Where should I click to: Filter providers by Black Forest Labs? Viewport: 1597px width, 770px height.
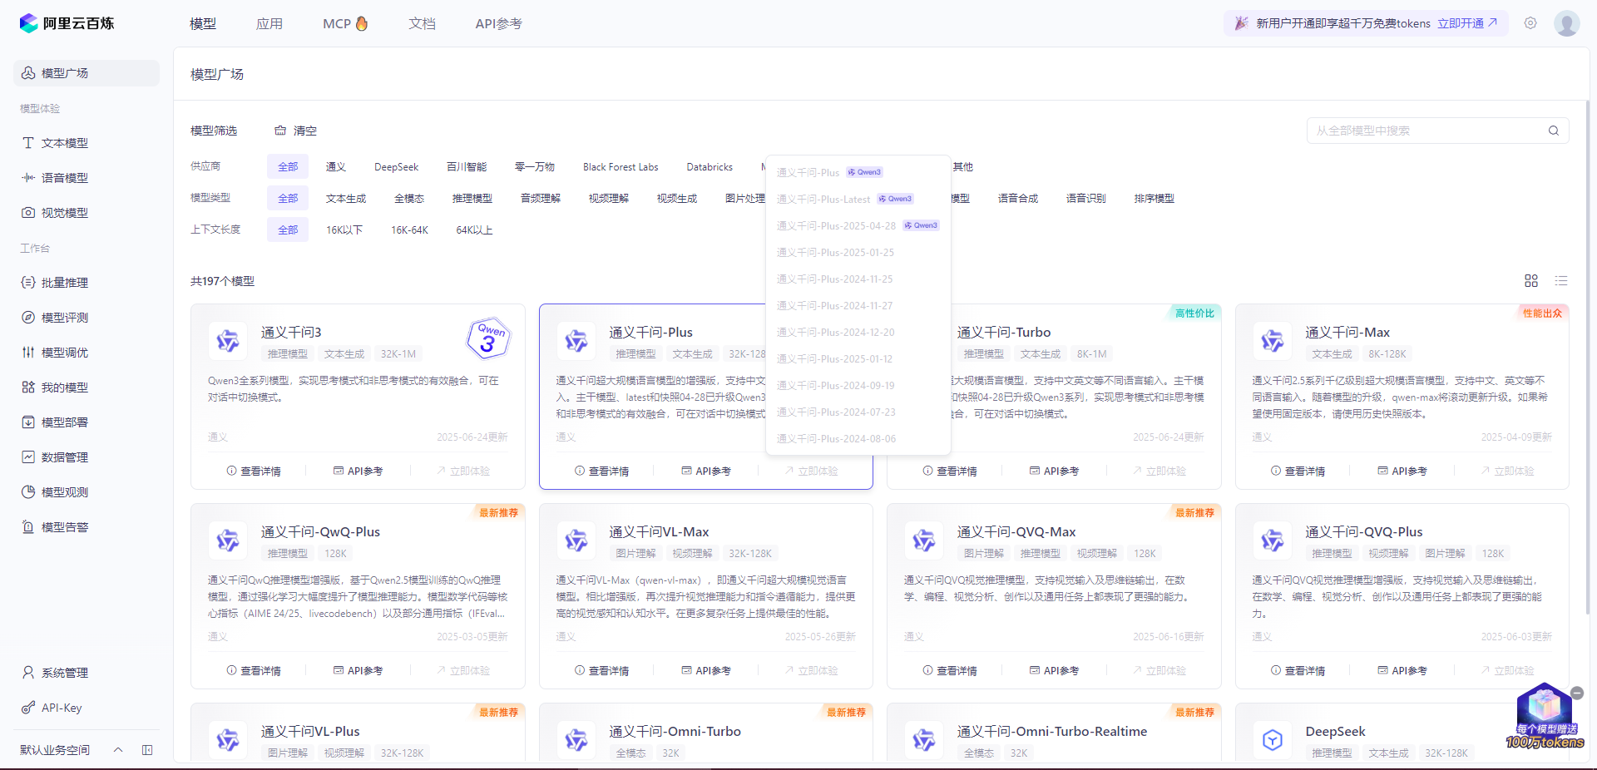[x=621, y=167]
